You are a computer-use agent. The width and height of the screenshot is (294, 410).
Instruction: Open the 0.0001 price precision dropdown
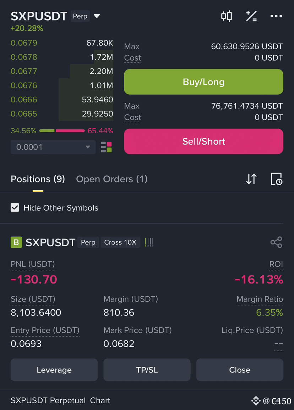point(53,147)
